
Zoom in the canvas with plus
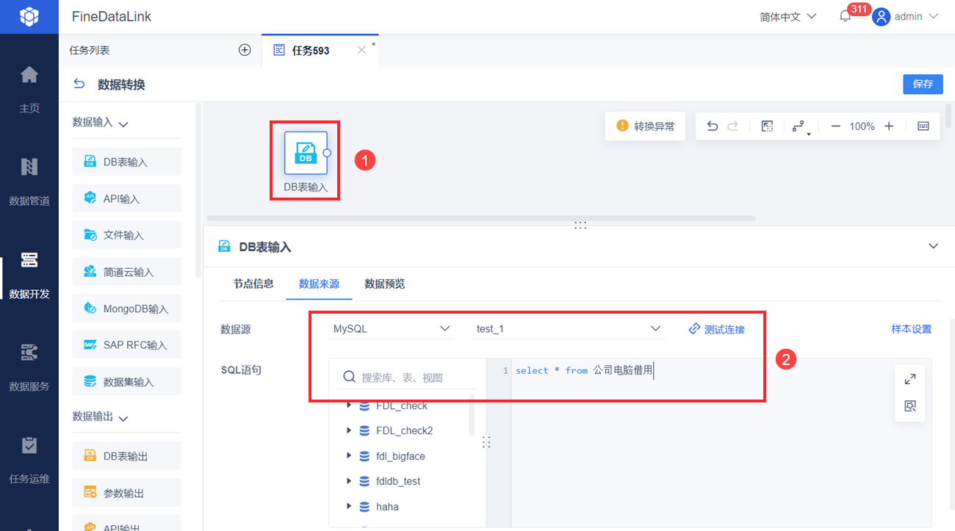(x=889, y=126)
